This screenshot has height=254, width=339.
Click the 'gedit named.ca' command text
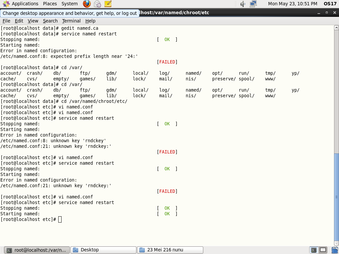(x=79, y=28)
